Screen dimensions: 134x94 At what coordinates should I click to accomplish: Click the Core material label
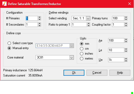point(15,57)
